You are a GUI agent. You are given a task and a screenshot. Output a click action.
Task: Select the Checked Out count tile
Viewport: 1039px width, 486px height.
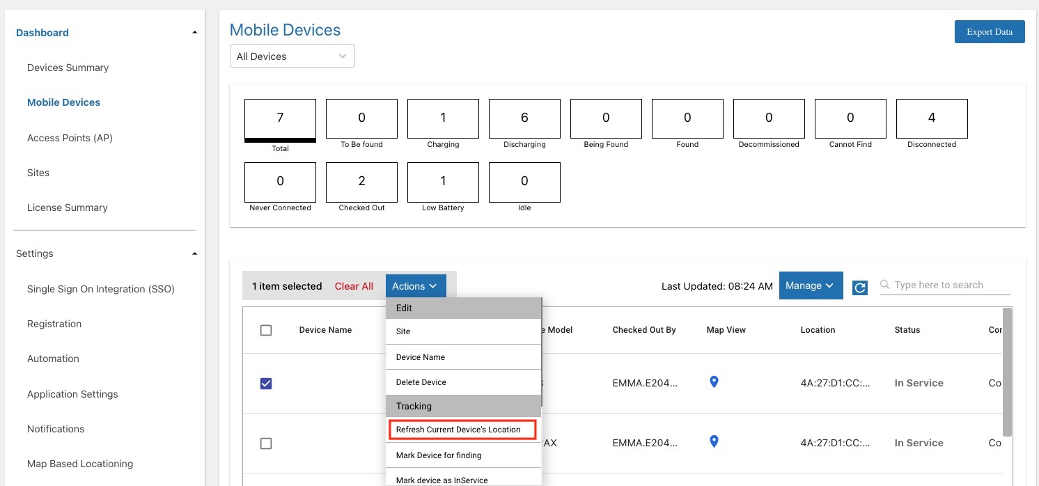tap(361, 181)
